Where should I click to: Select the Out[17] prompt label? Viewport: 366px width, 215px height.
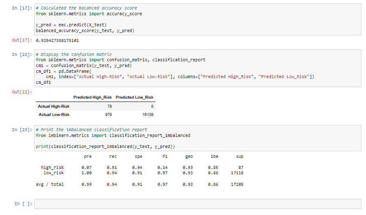coord(22,40)
